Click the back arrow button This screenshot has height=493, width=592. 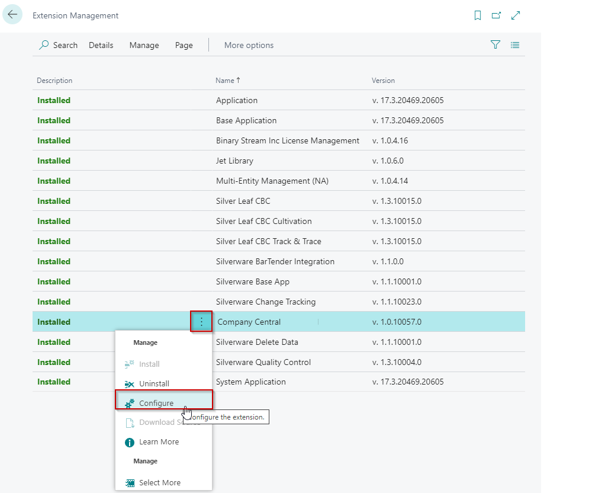(12, 15)
